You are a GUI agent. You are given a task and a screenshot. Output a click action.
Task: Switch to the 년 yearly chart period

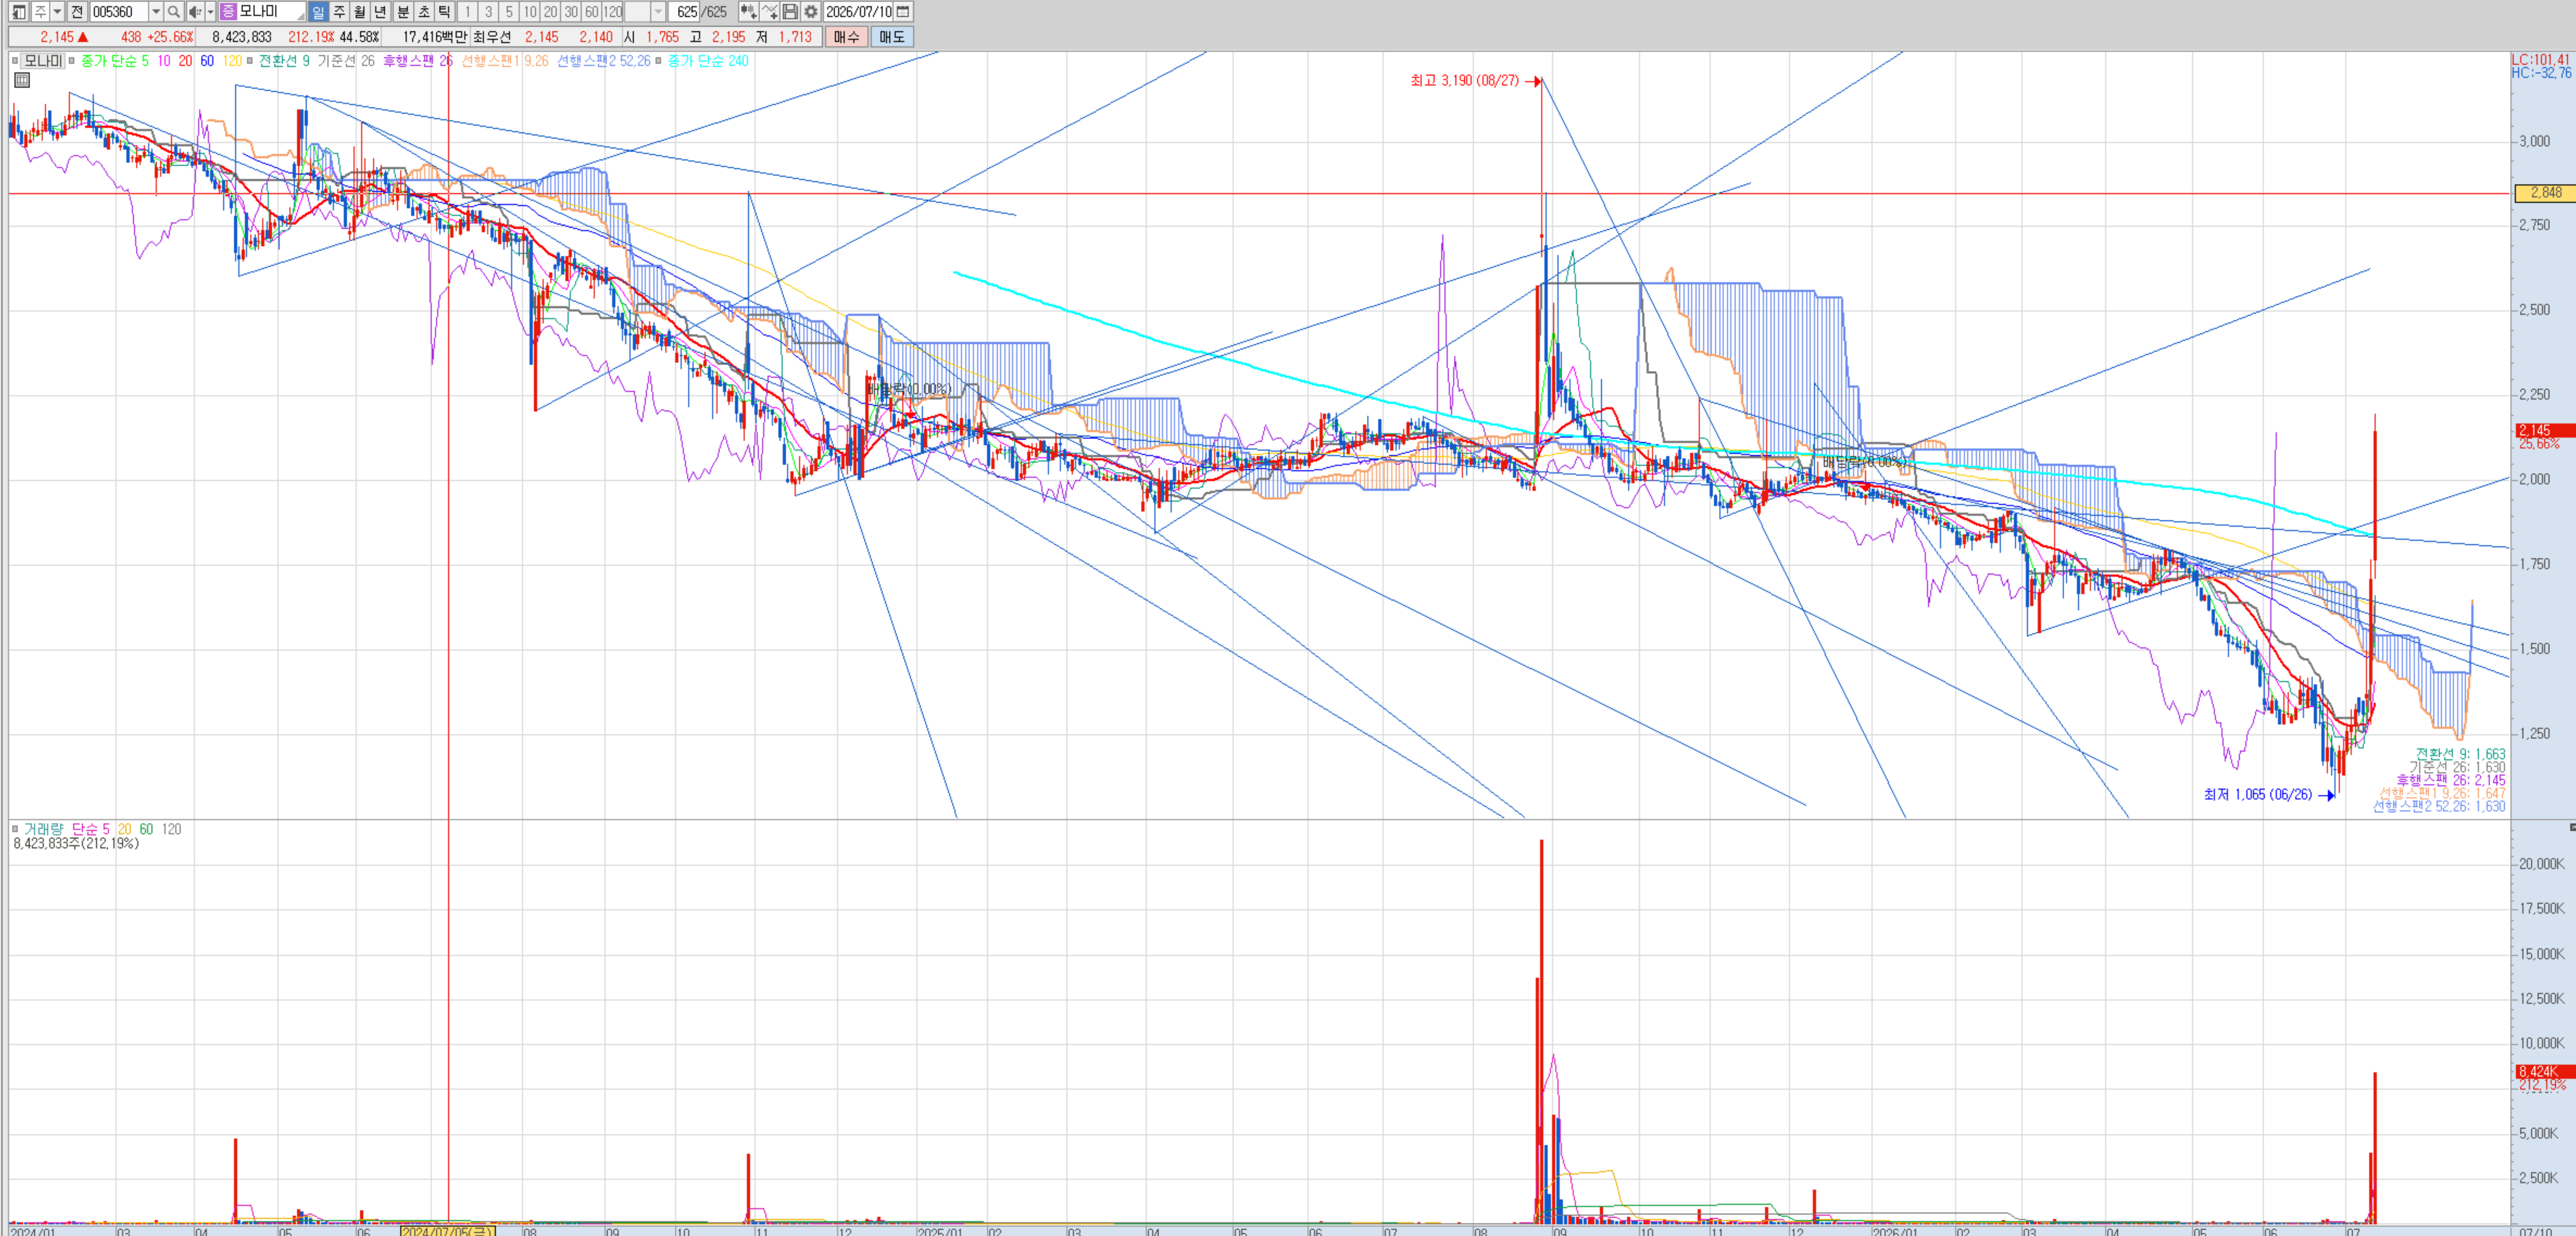pyautogui.click(x=381, y=12)
